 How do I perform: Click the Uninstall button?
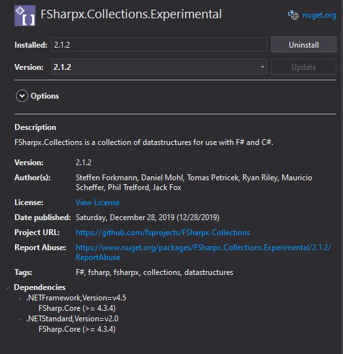(x=304, y=44)
